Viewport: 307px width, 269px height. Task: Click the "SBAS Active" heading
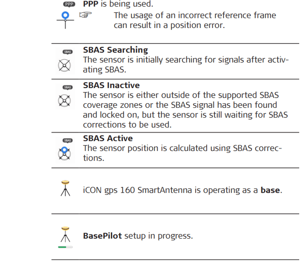[108, 138]
